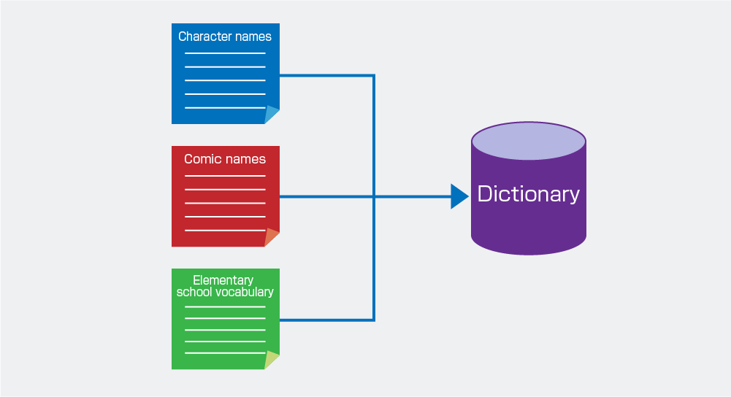Click the "Comic names" title text

tap(225, 159)
